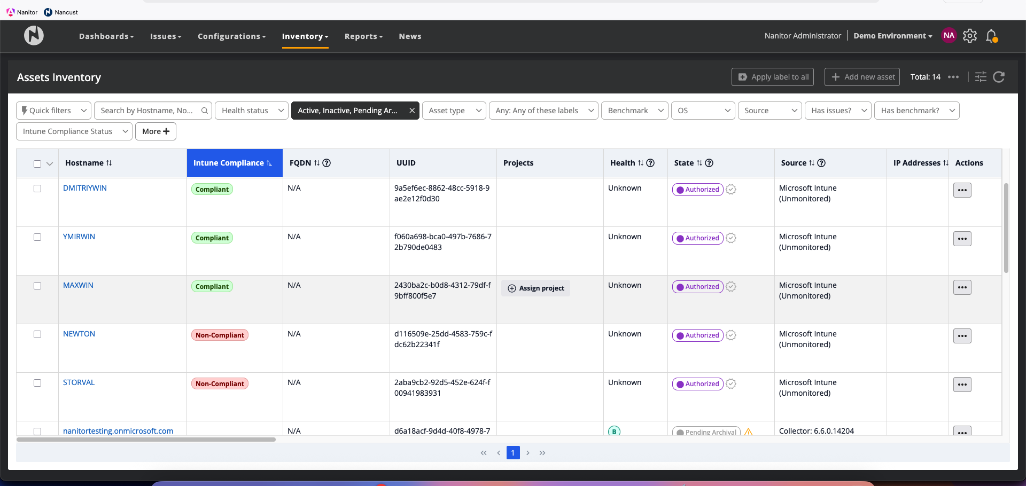Screen dimensions: 1026x486
Task: Expand Intune Compliance Status filter
Action: pyautogui.click(x=74, y=131)
